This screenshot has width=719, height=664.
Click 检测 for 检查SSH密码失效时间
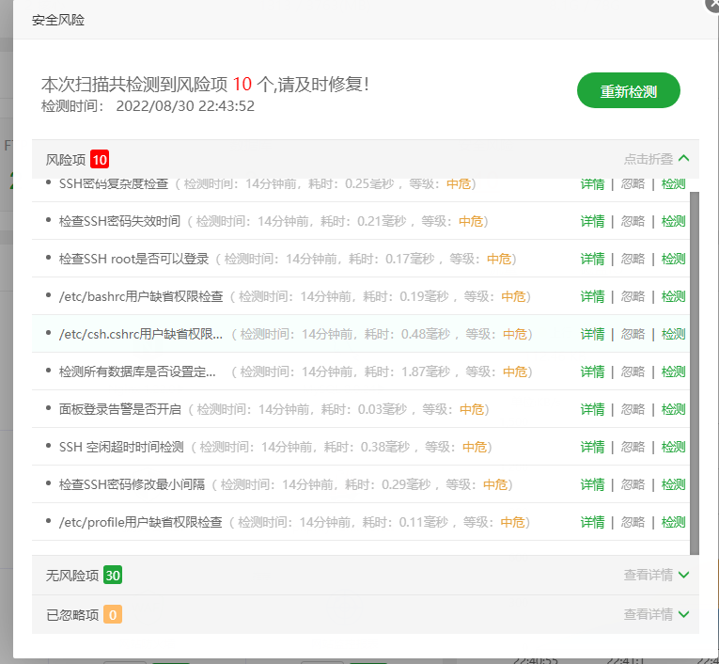(x=673, y=221)
